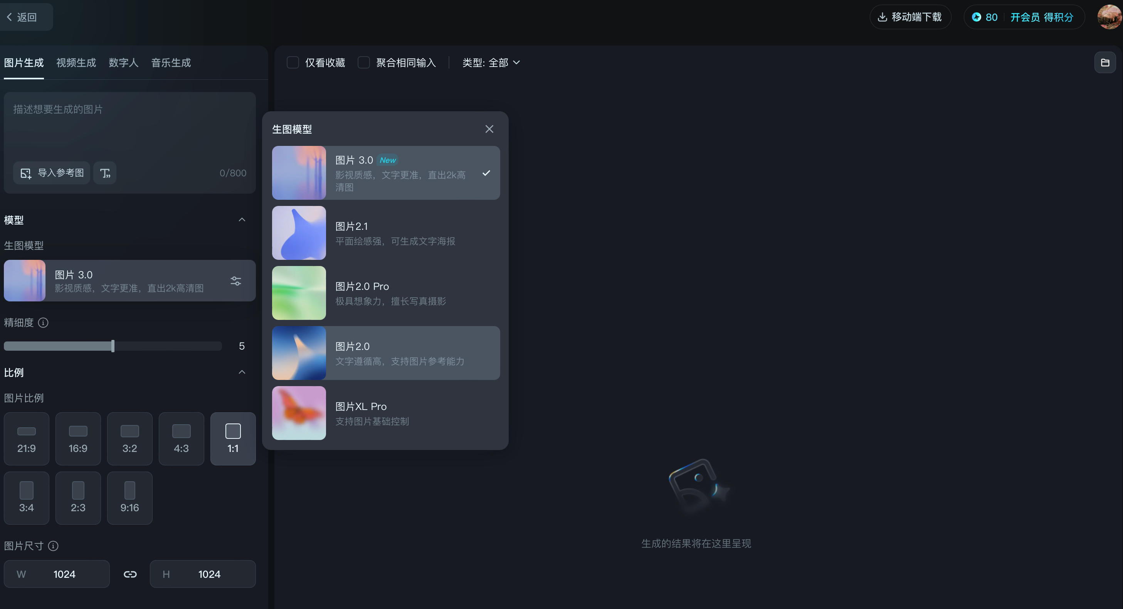Click the height H 1024 field
Screen dimensions: 1123x609
(203, 574)
